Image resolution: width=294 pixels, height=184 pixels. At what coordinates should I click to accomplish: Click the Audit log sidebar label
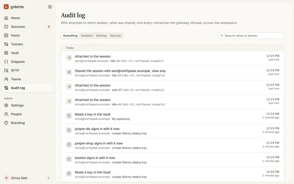coord(18,88)
